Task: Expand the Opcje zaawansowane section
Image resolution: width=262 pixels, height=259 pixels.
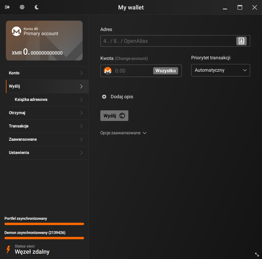Action: (x=123, y=133)
